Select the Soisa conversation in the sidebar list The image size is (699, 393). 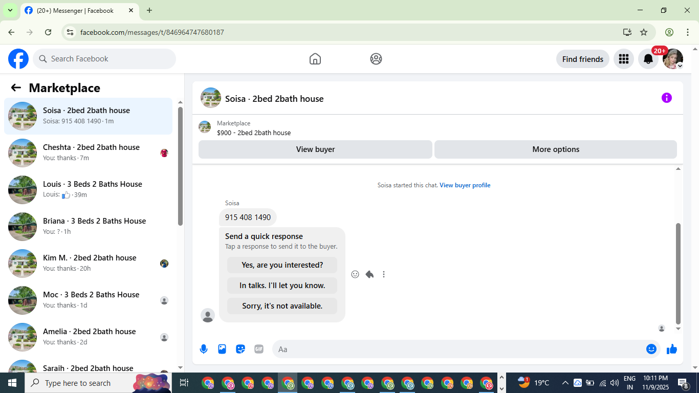[88, 116]
